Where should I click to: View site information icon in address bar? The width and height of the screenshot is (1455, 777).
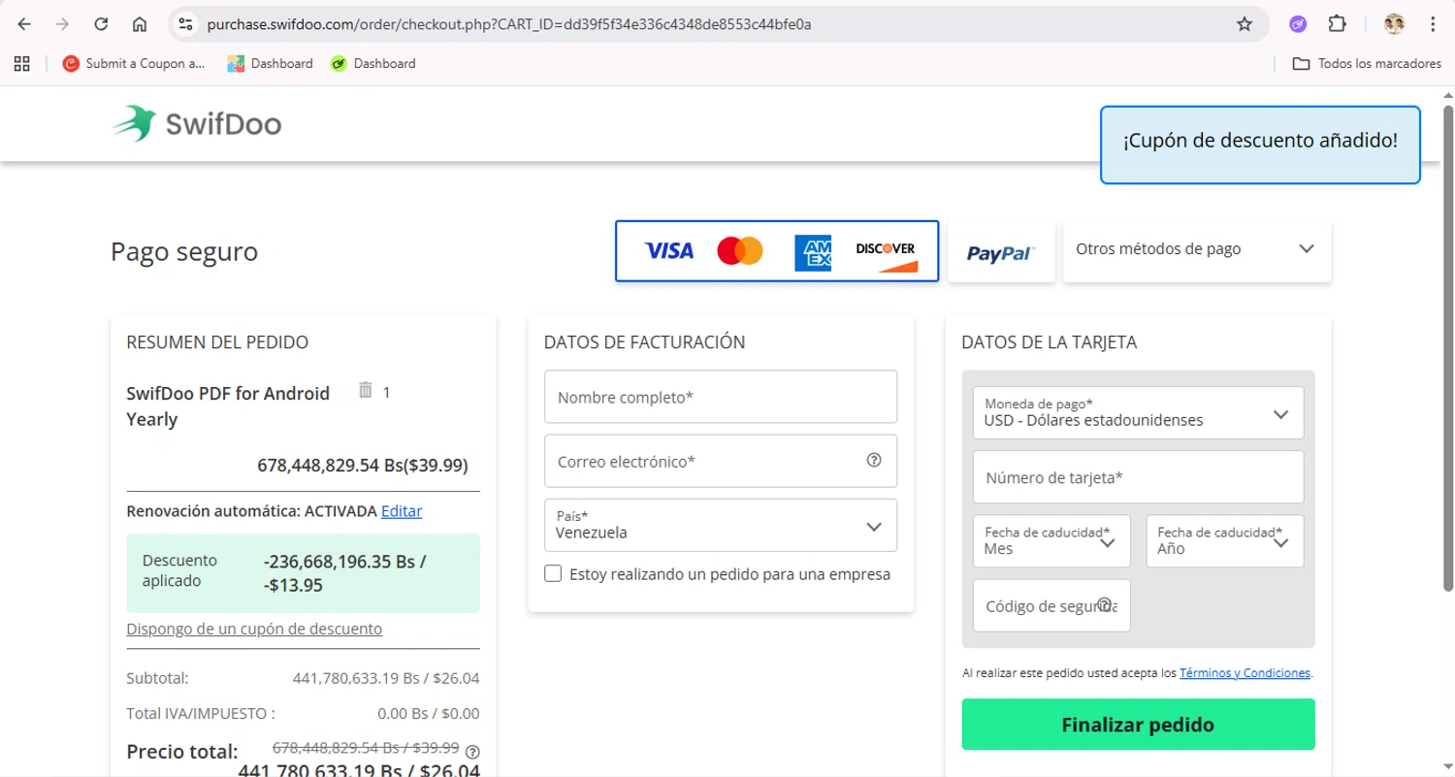[x=186, y=24]
